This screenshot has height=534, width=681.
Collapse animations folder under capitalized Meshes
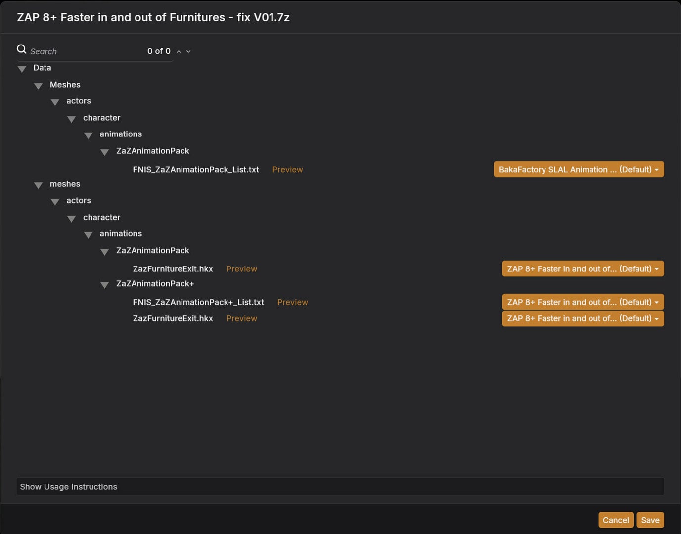(x=88, y=135)
